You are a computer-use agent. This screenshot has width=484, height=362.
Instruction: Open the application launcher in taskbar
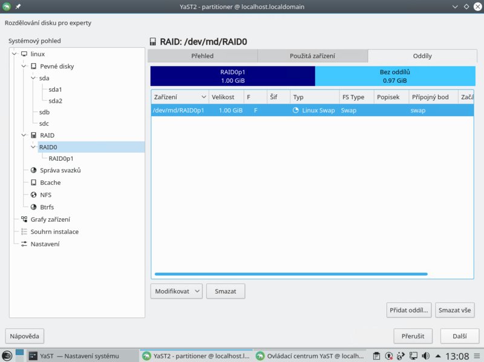coord(7,356)
